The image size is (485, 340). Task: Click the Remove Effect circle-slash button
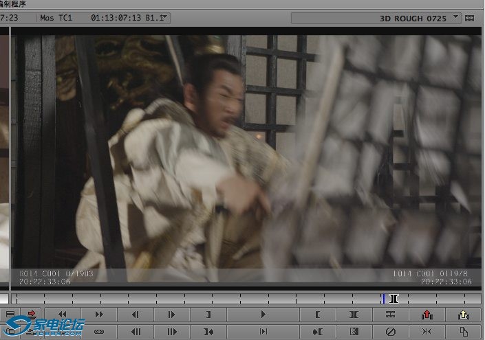(390, 332)
